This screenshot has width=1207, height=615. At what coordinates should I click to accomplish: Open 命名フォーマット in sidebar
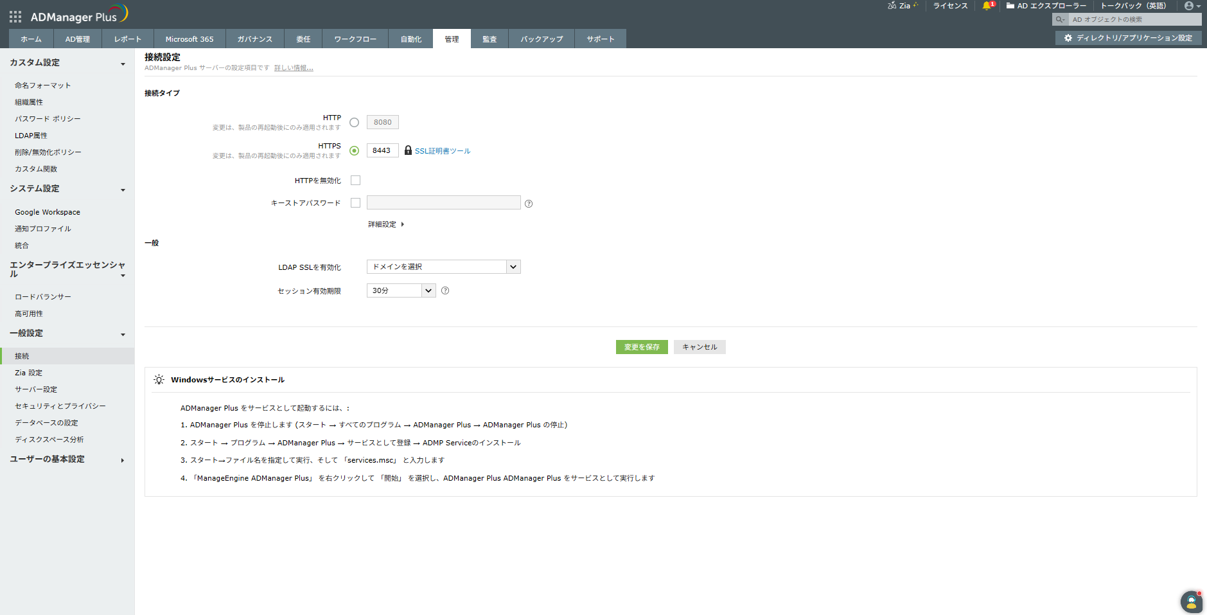pos(43,85)
